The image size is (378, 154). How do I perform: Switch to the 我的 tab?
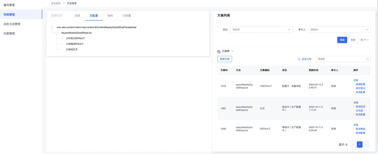(x=110, y=16)
